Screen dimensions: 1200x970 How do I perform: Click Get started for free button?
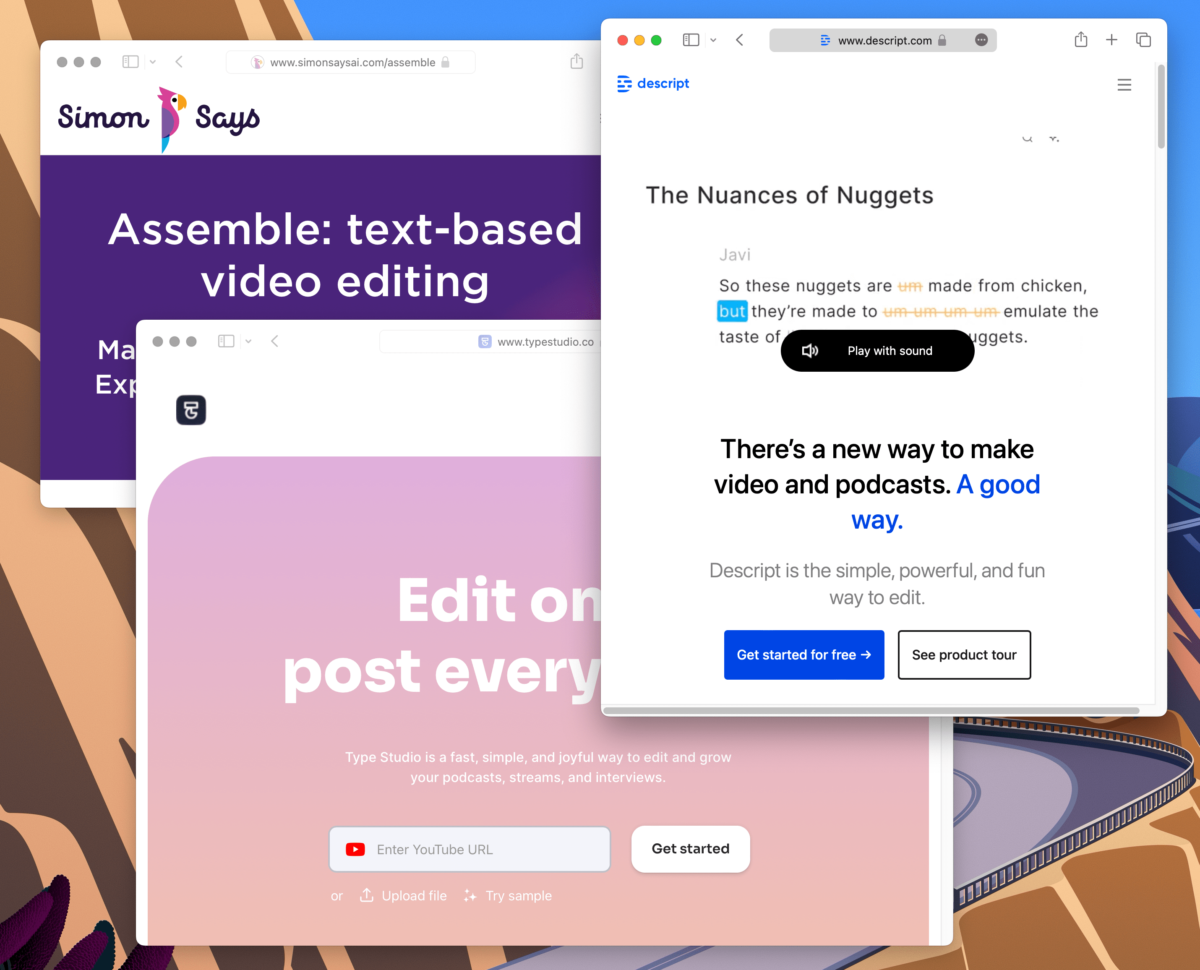pyautogui.click(x=803, y=654)
